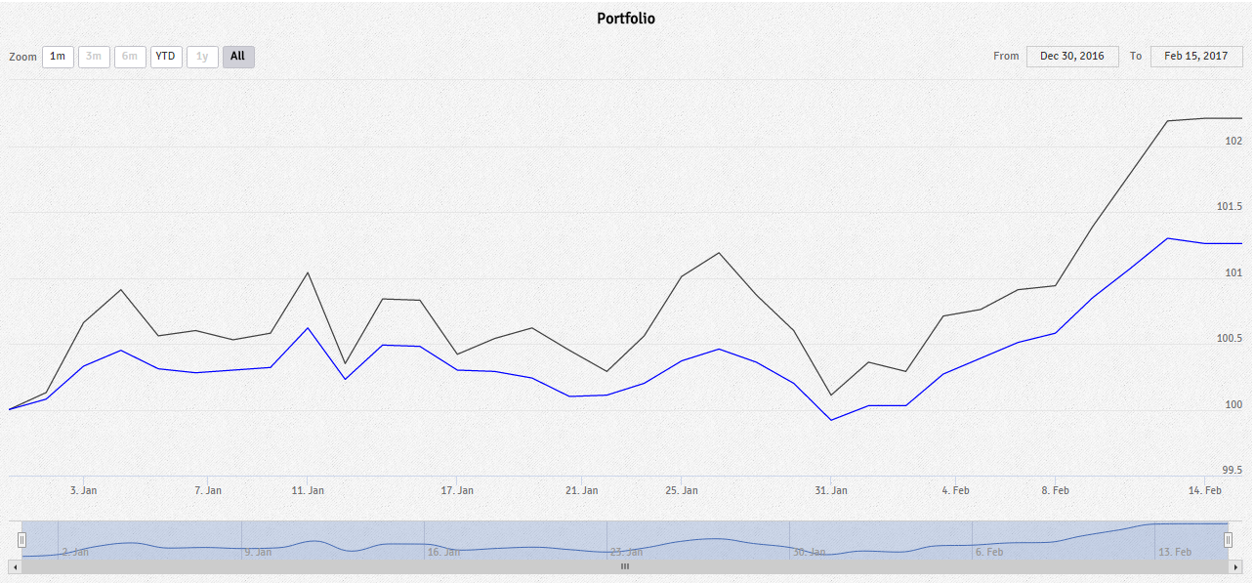
Task: Click the Portfolio chart title
Action: 626,19
